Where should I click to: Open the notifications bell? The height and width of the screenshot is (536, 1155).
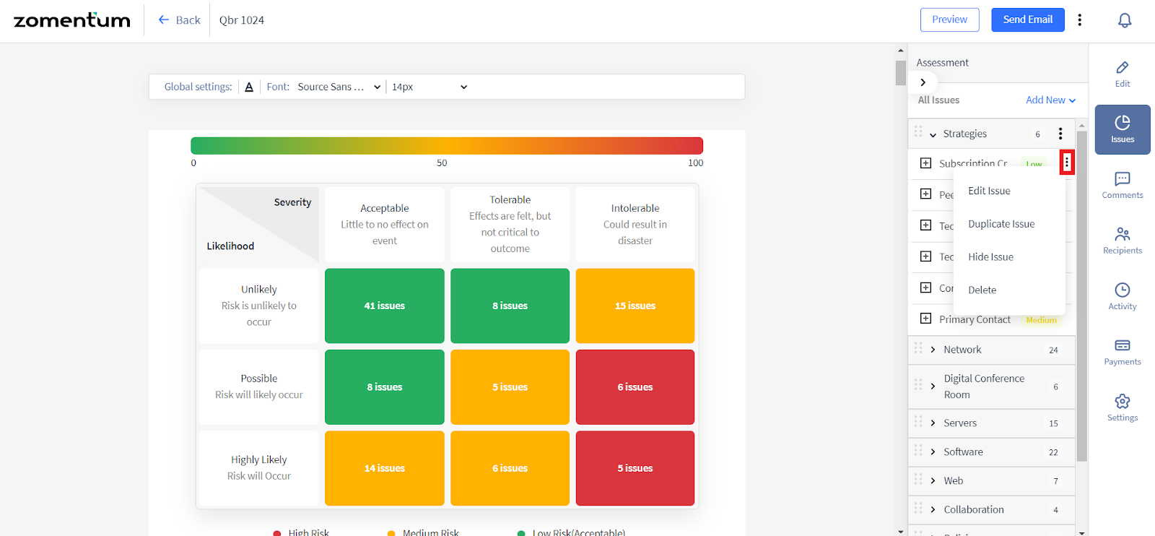click(1125, 20)
